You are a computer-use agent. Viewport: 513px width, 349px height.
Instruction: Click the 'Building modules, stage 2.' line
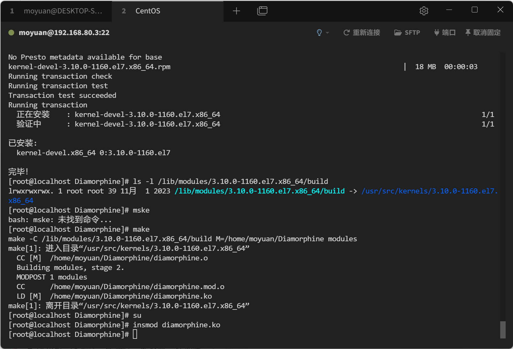click(x=70, y=267)
